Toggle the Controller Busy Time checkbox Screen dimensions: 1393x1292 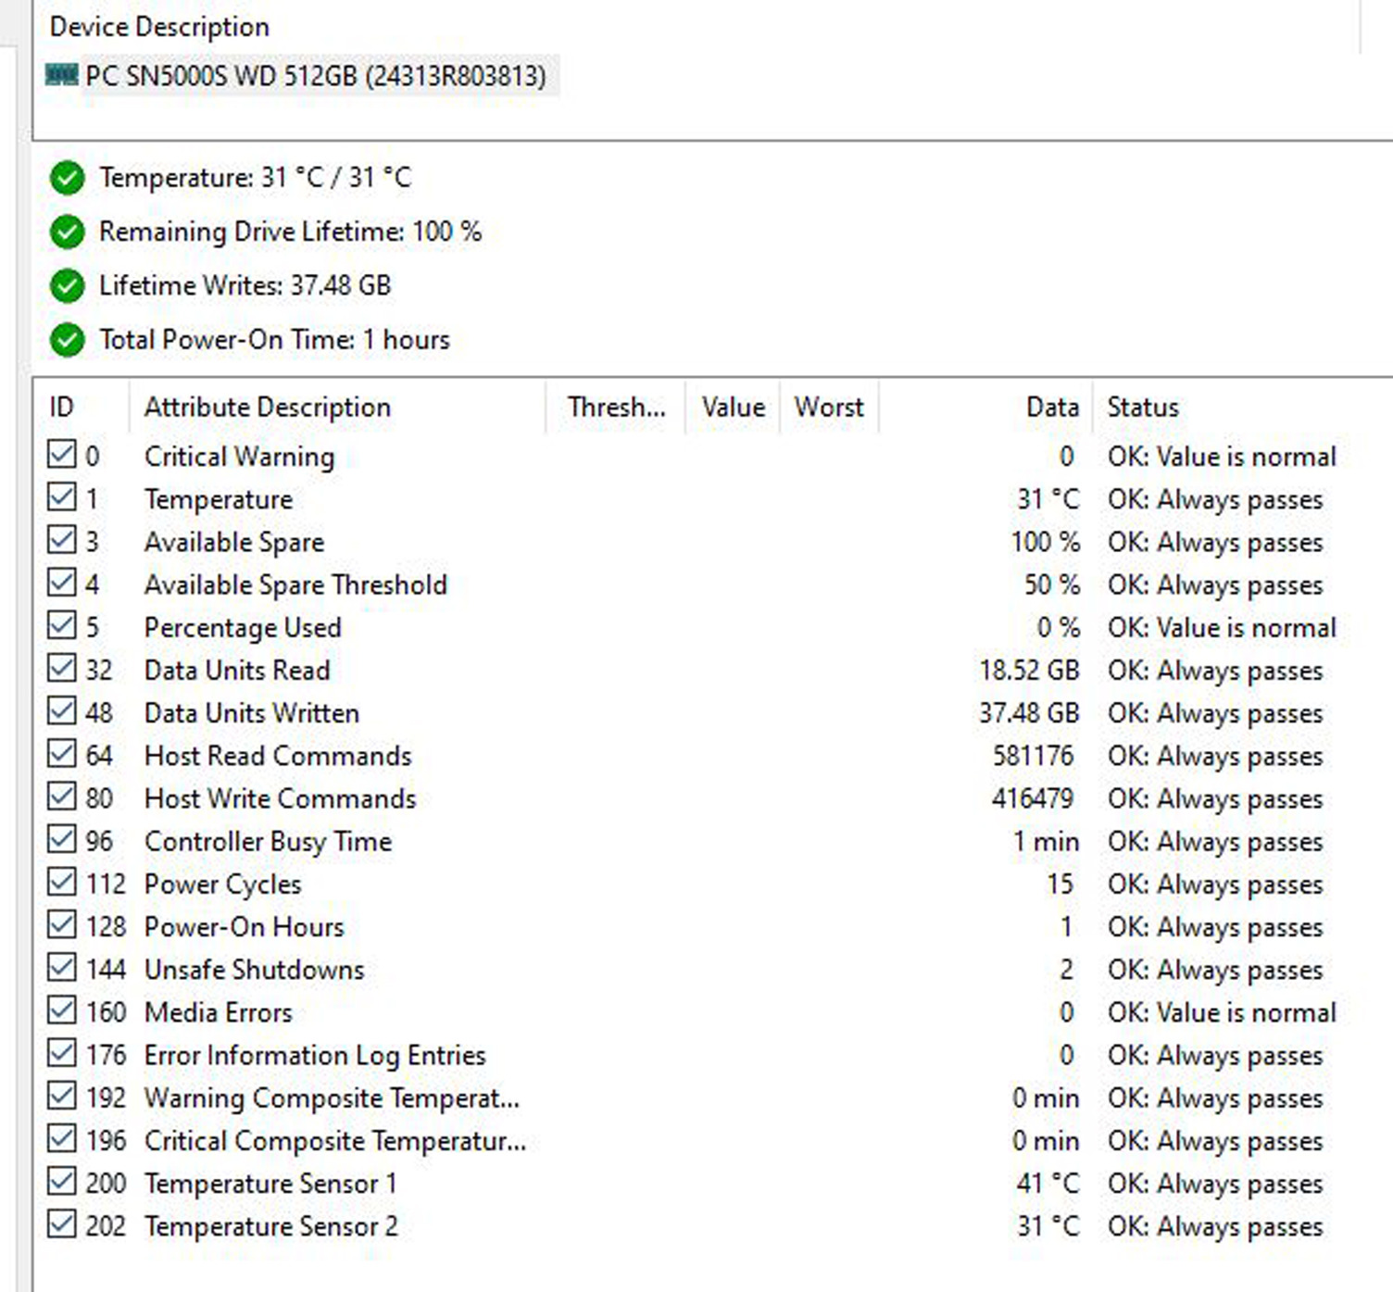62,838
